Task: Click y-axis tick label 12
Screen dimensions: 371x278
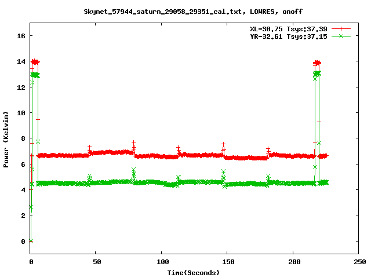Action: (x=21, y=87)
